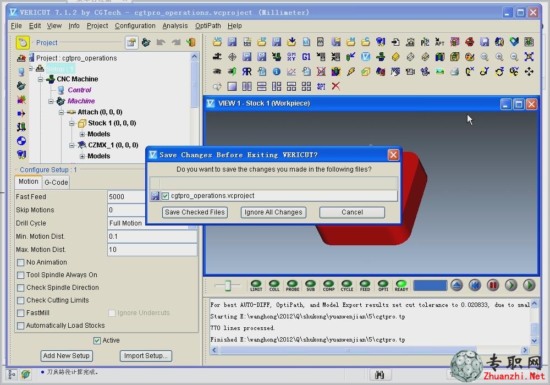Collapse the CZMX_1 (0, 0, 0) node

[71, 145]
